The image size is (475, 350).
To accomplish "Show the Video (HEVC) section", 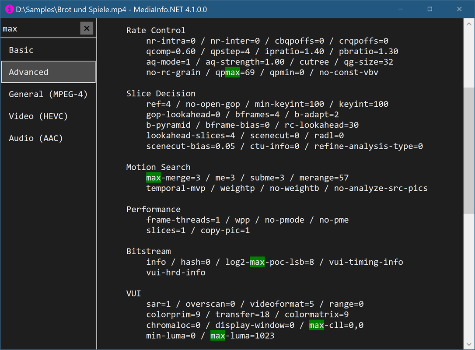I will pyautogui.click(x=49, y=116).
